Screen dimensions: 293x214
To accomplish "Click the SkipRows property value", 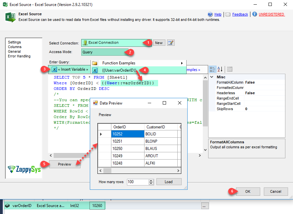I will pyautogui.click(x=264, y=109).
